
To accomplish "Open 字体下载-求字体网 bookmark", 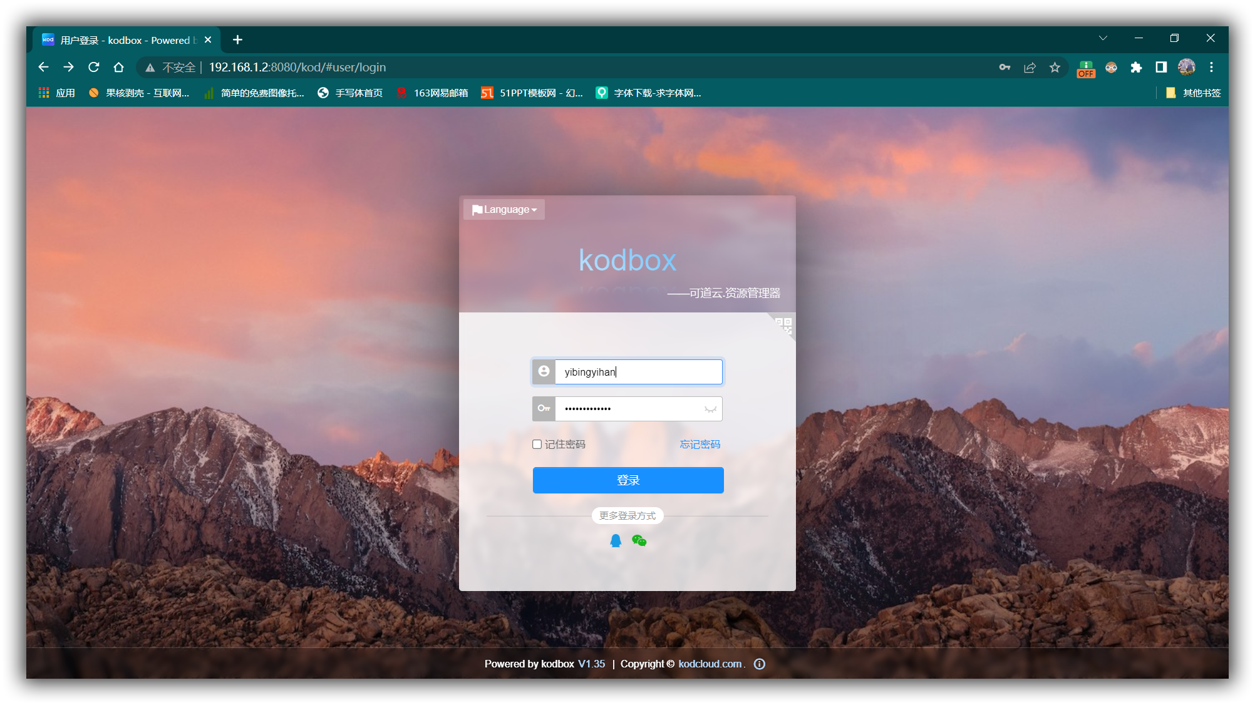I will 648,93.
